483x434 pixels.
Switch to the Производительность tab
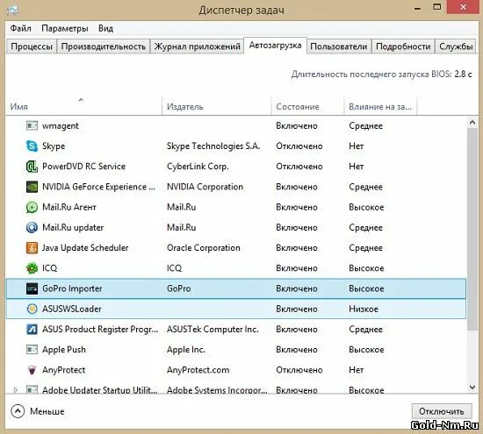104,46
